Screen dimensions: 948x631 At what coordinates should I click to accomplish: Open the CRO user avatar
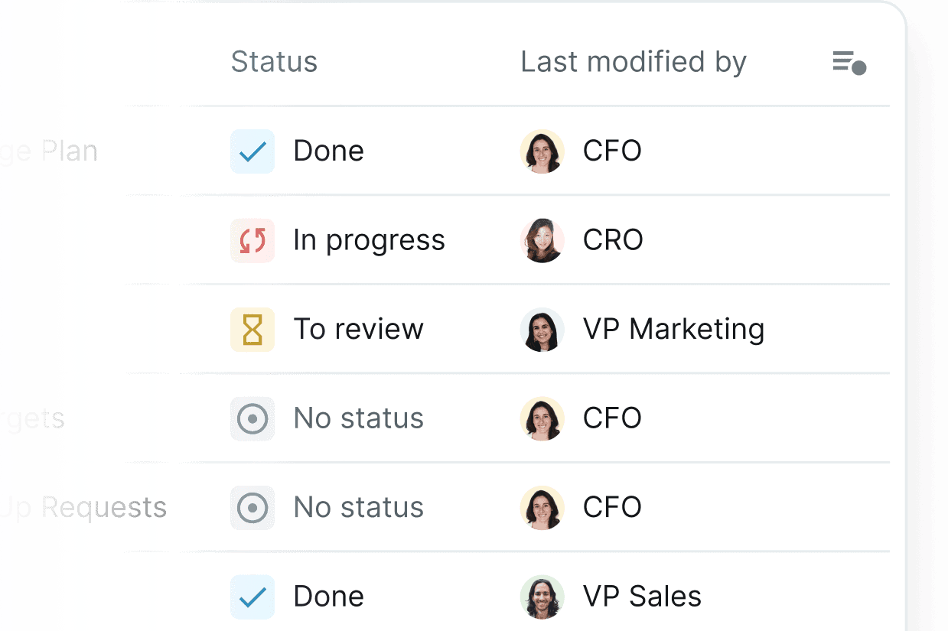coord(542,240)
